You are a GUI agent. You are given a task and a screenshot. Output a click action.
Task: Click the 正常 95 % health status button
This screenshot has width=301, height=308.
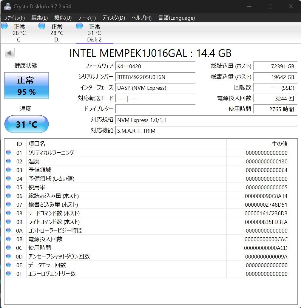click(27, 86)
